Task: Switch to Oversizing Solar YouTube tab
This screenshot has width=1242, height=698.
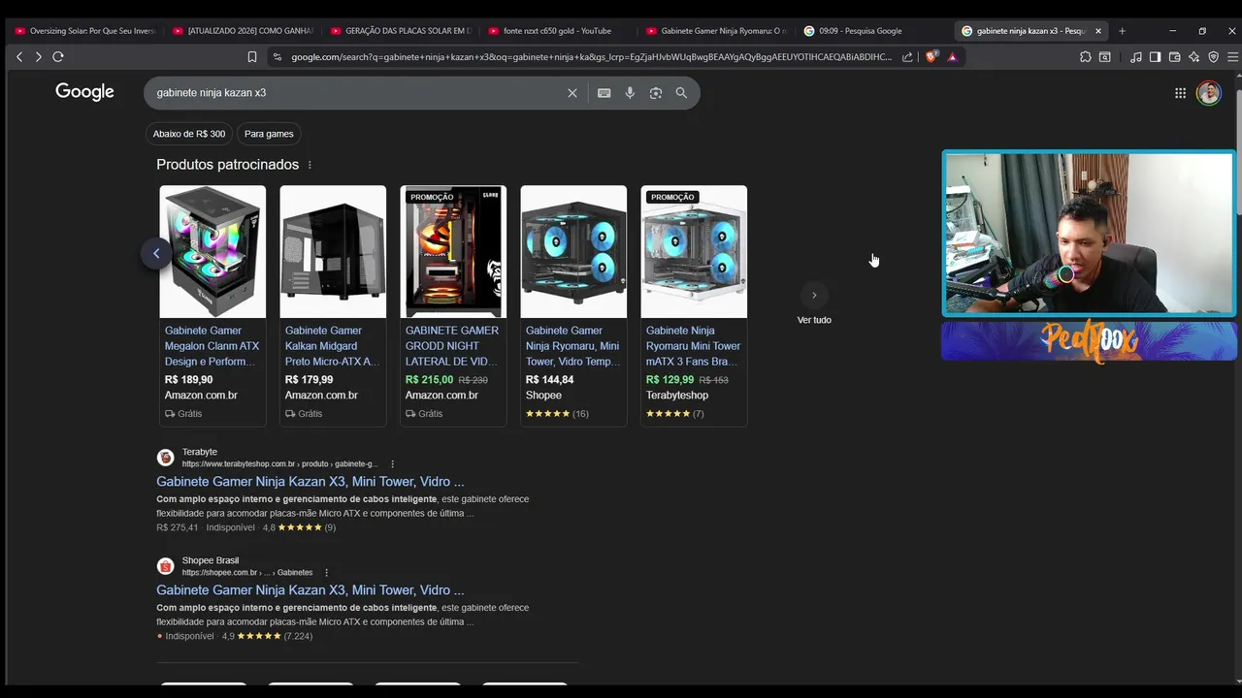Action: (x=85, y=31)
